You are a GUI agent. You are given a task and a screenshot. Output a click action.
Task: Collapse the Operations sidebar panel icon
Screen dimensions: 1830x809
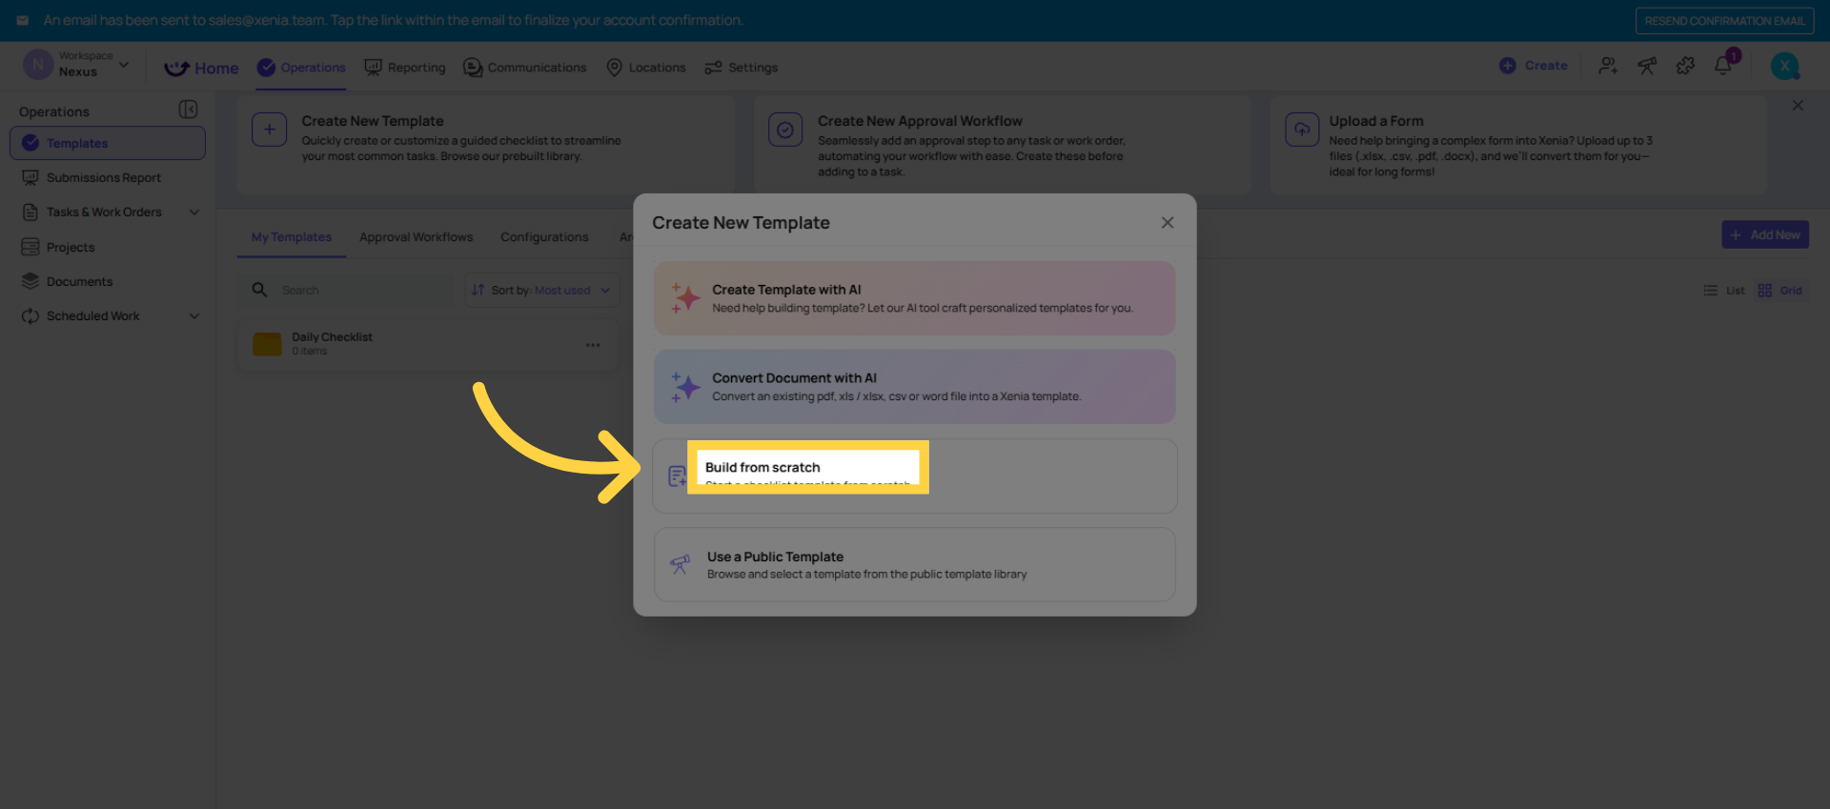pyautogui.click(x=188, y=110)
